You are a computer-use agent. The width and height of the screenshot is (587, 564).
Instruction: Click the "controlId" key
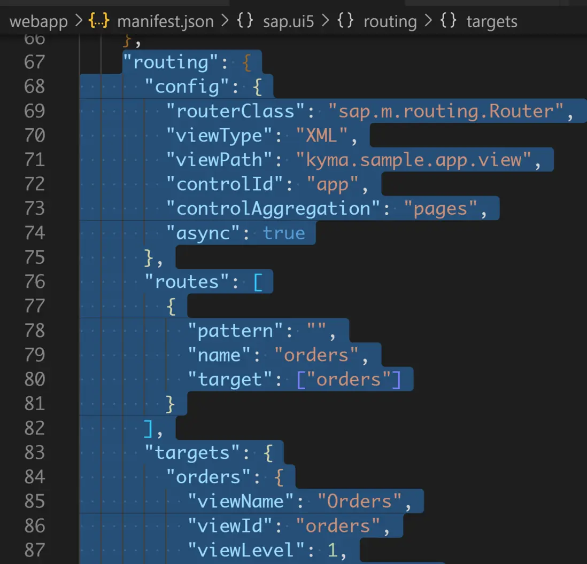(x=224, y=184)
